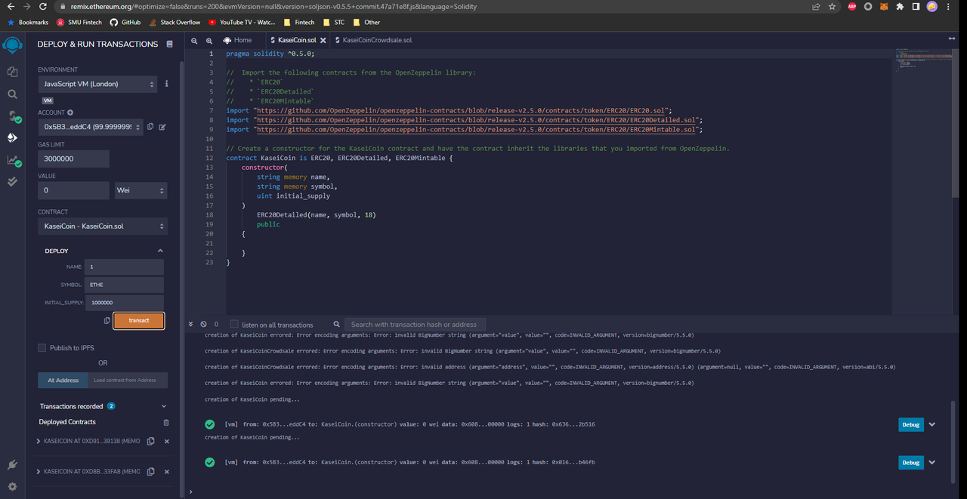Expand deployed contract KASEICOIN AT 0XD91
This screenshot has width=967, height=499.
[39, 441]
